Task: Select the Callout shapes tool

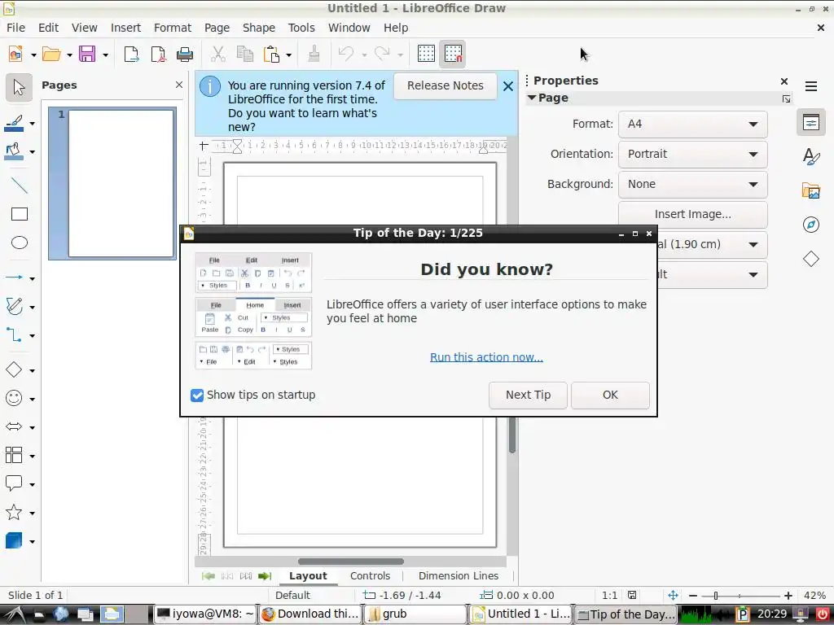Action: click(15, 483)
